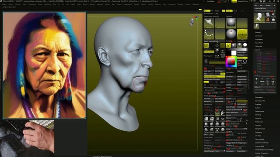Open the Render menu

click(x=136, y=4)
